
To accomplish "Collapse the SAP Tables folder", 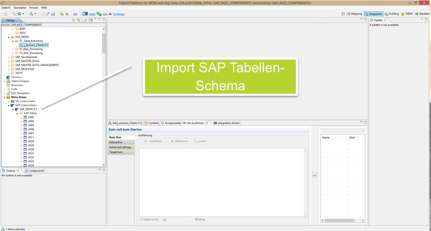I will (x=17, y=114).
